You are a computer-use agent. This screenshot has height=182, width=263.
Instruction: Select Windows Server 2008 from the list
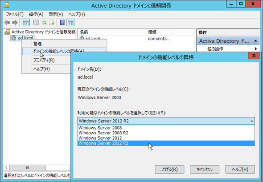[x=166, y=128]
